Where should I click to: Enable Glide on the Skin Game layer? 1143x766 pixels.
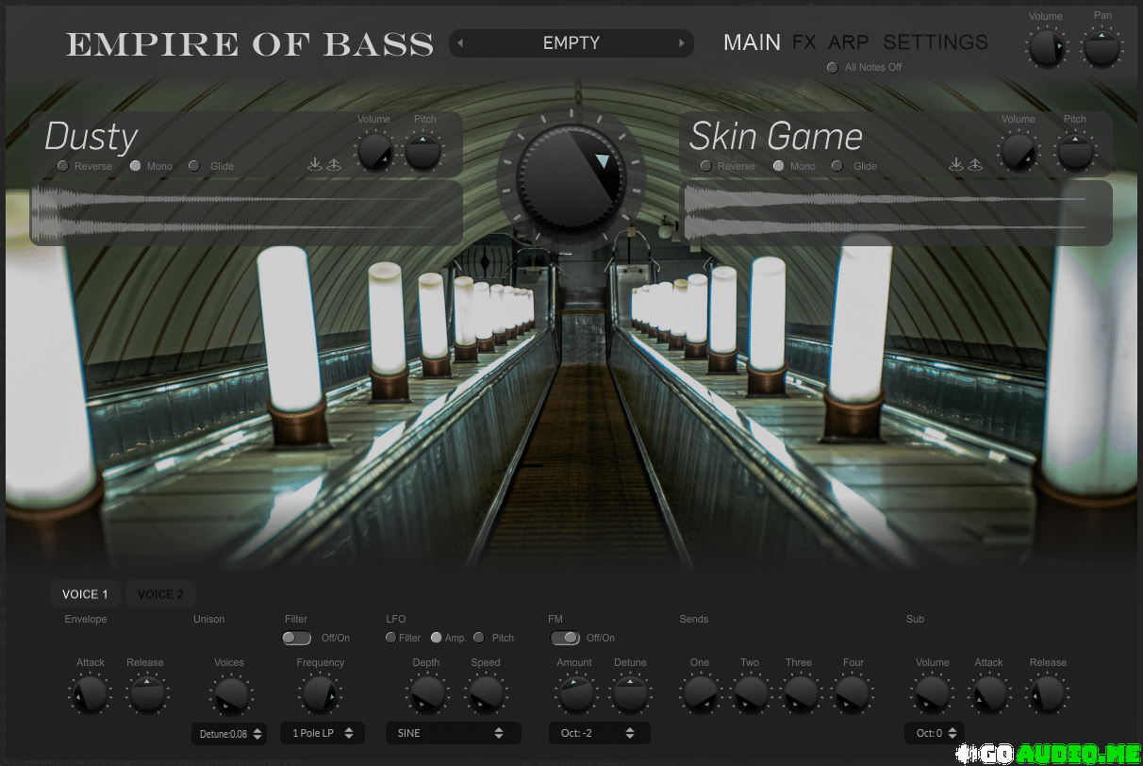coord(837,166)
